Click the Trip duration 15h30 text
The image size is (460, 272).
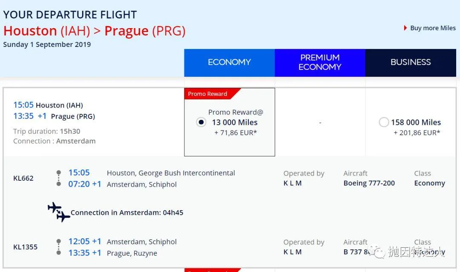(47, 132)
